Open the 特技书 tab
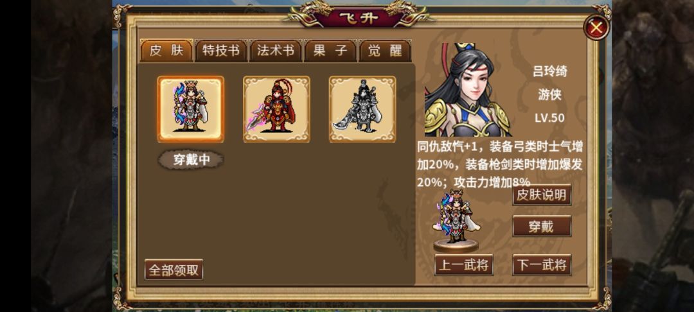The width and height of the screenshot is (694, 312). point(221,51)
